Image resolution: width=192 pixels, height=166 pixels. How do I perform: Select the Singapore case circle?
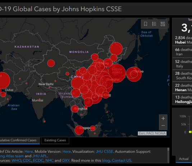pyautogui.click(x=79, y=130)
